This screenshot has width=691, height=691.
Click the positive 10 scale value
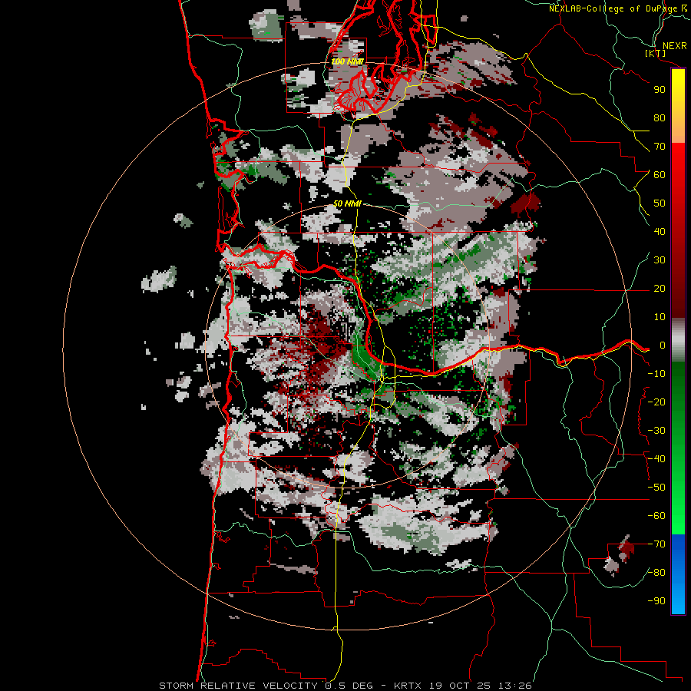[660, 317]
